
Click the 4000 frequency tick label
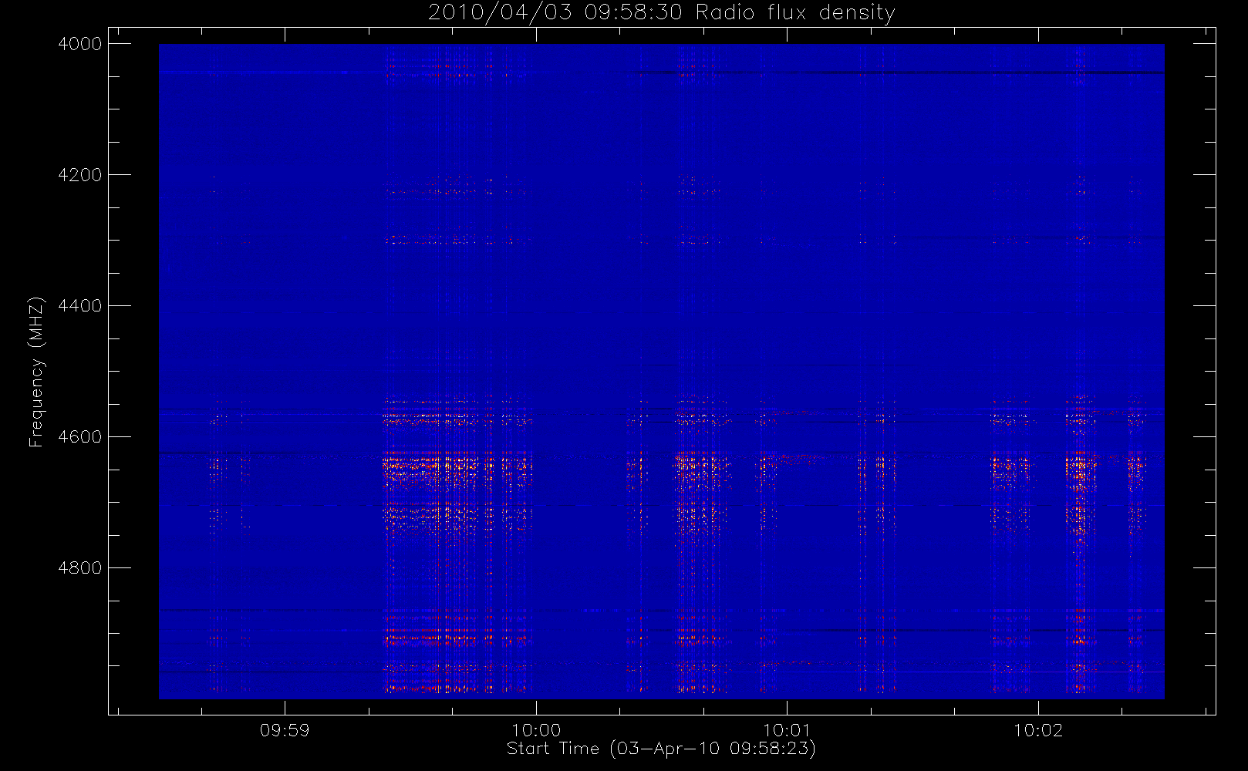[x=80, y=44]
